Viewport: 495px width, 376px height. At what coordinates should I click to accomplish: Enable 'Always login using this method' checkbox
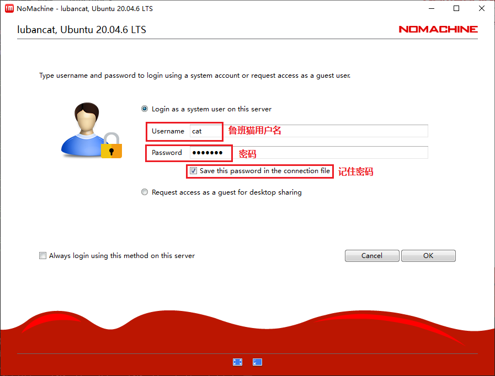pos(43,256)
